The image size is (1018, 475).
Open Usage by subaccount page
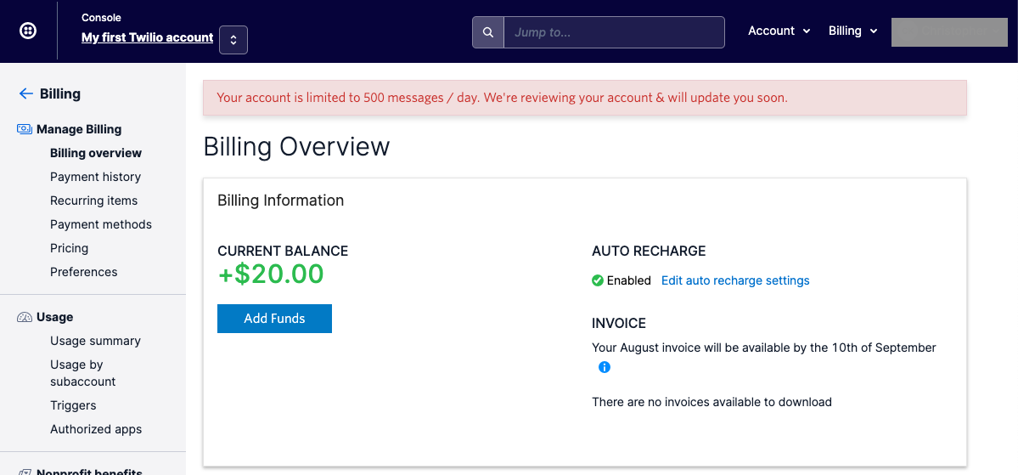[x=83, y=373]
